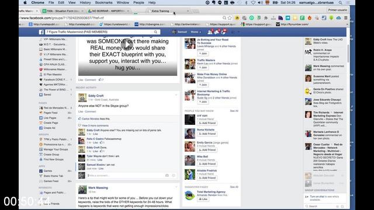Screen dimensions: 374x210
Task: Click the magnifier in the Facebook search bar
Action: [156, 32]
